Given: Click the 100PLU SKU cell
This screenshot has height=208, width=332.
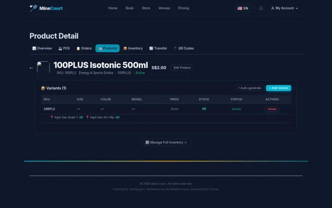Looking at the screenshot, I should pos(49,109).
